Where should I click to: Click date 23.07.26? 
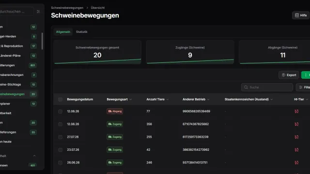[x=73, y=150]
